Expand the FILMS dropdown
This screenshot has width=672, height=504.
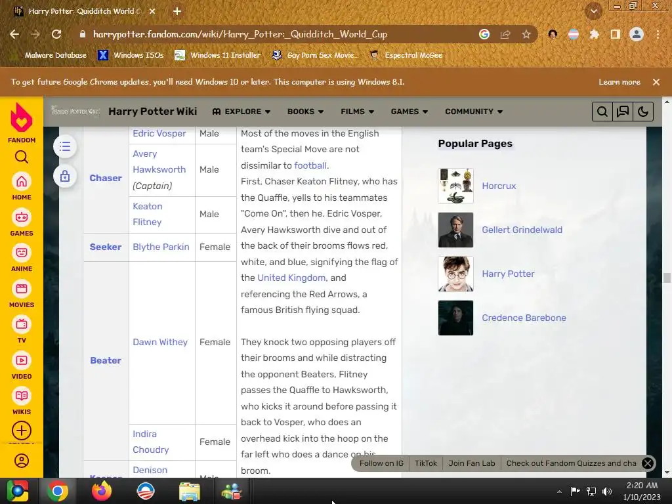pyautogui.click(x=358, y=112)
